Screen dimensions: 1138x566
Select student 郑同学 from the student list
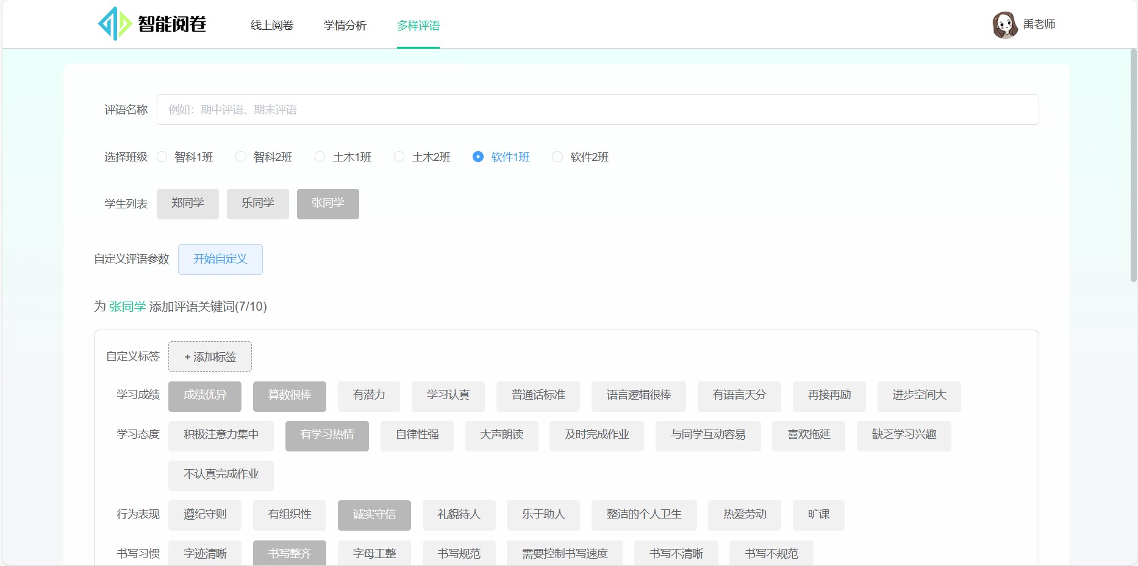click(187, 203)
